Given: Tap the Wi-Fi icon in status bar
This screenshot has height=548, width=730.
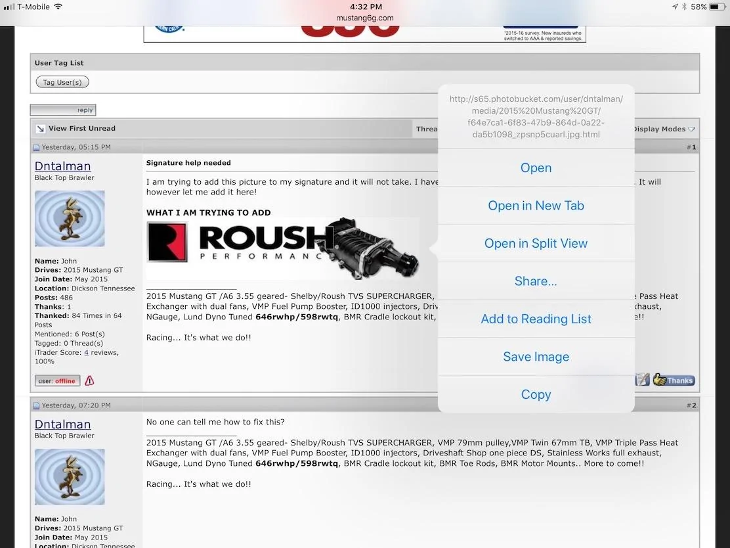Looking at the screenshot, I should [x=58, y=7].
